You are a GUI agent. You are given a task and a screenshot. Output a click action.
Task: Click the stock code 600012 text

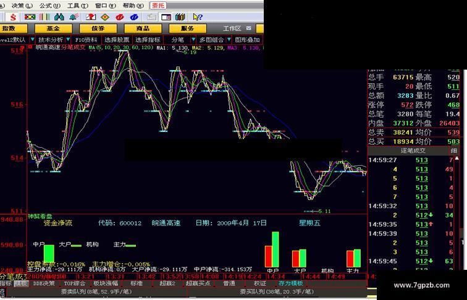click(x=130, y=223)
